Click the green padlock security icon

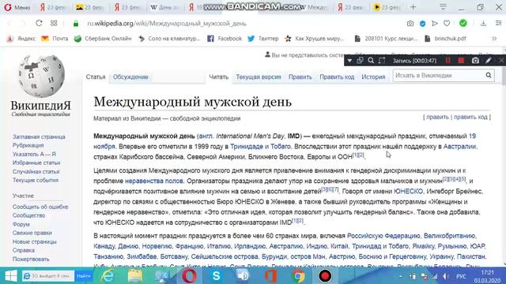click(x=76, y=24)
